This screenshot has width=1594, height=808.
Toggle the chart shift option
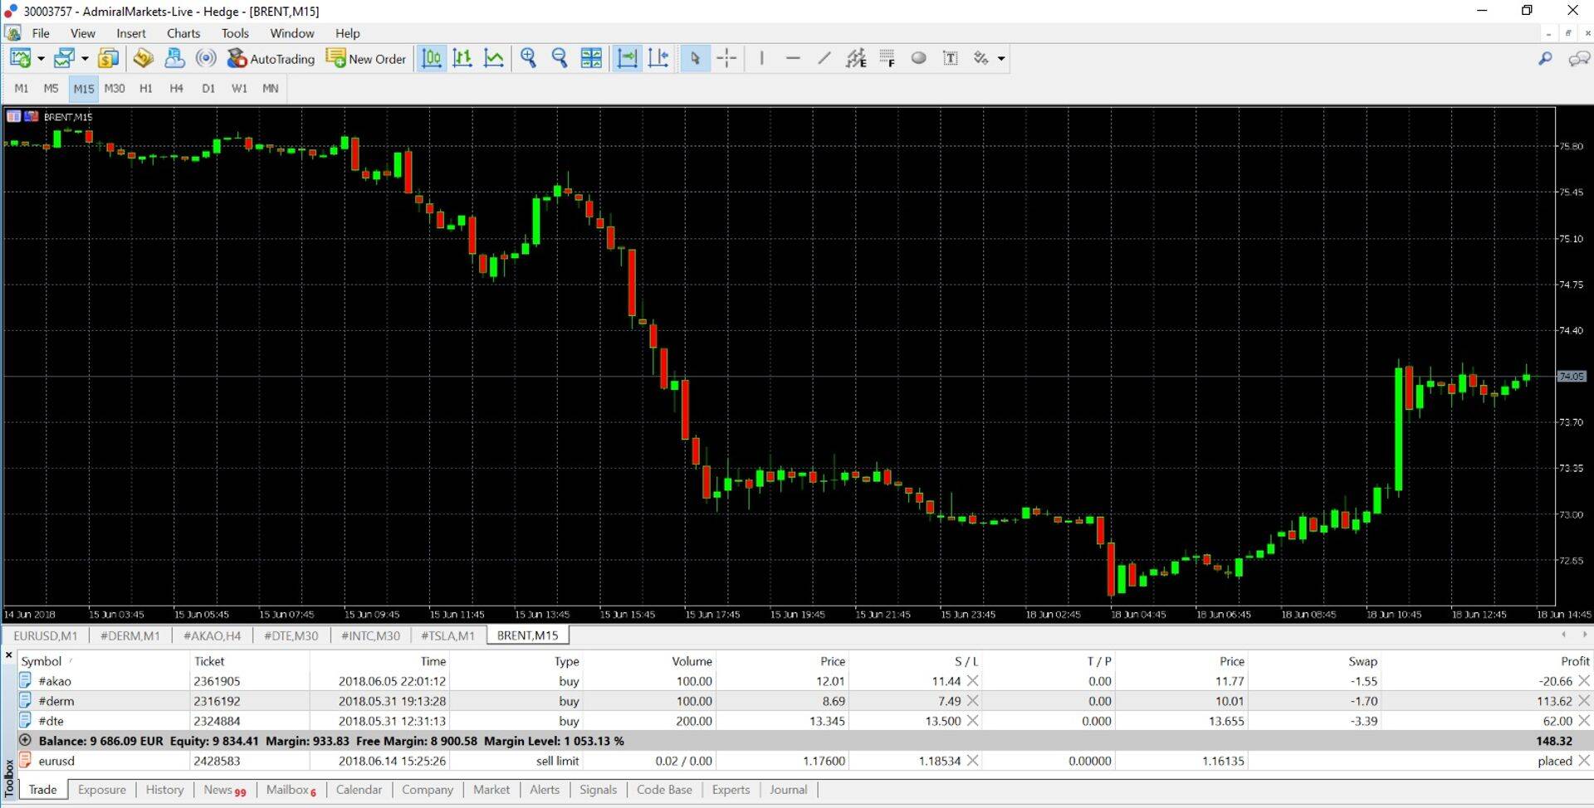pyautogui.click(x=658, y=58)
